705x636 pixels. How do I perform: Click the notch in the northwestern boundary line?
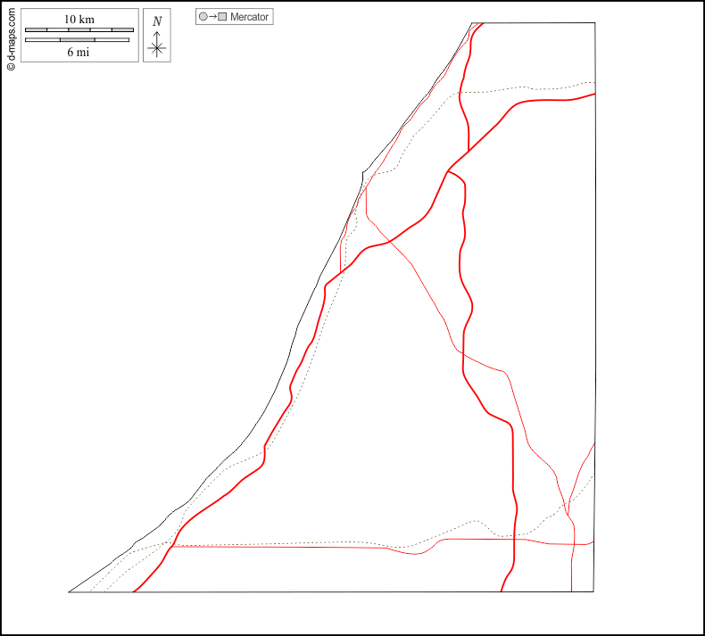(x=363, y=171)
